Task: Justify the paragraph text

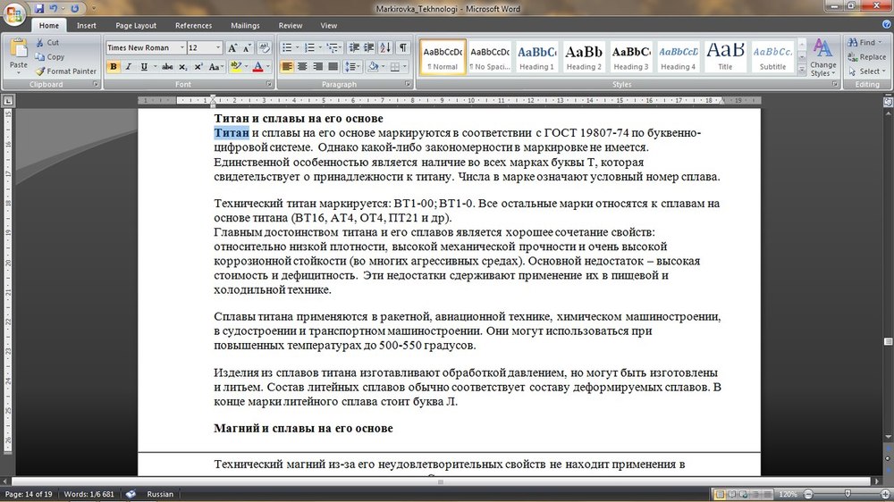Action: click(x=333, y=67)
